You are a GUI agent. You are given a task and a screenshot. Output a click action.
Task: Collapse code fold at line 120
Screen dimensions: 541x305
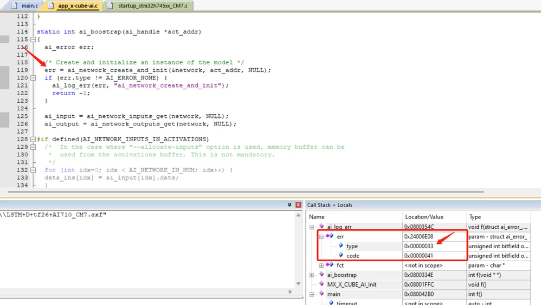(33, 78)
